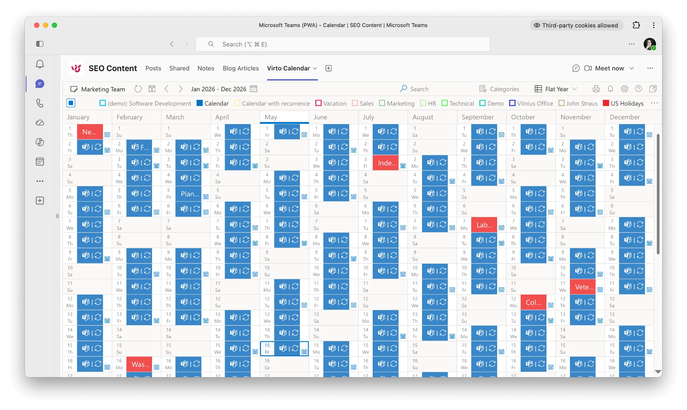Open the OneDrive cloud icon
The width and height of the screenshot is (687, 410).
[x=40, y=122]
